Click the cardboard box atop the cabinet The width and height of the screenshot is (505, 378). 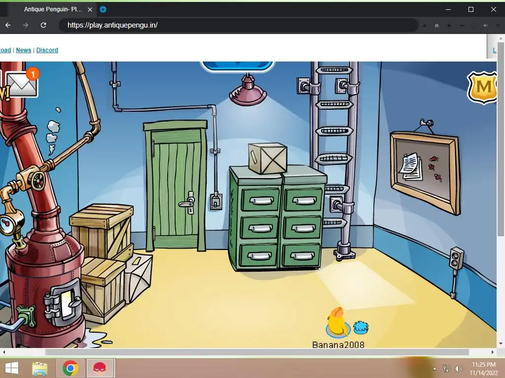[268, 158]
